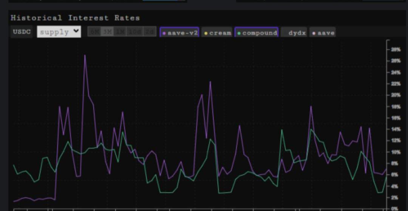Click the purple peak near 22%
The image size is (408, 211).
click(x=210, y=82)
